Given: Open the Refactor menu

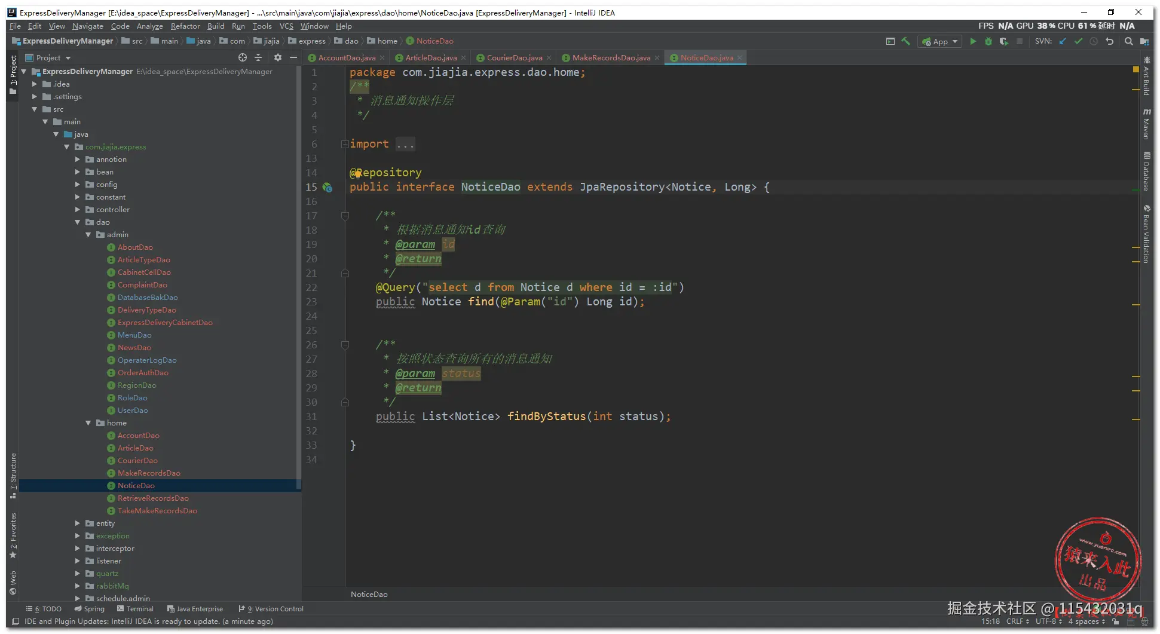Looking at the screenshot, I should click(185, 26).
